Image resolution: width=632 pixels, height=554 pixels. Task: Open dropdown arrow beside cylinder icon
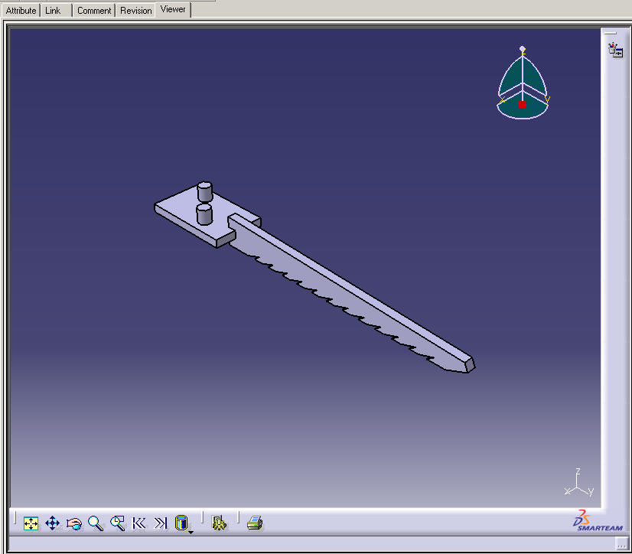pos(191,533)
